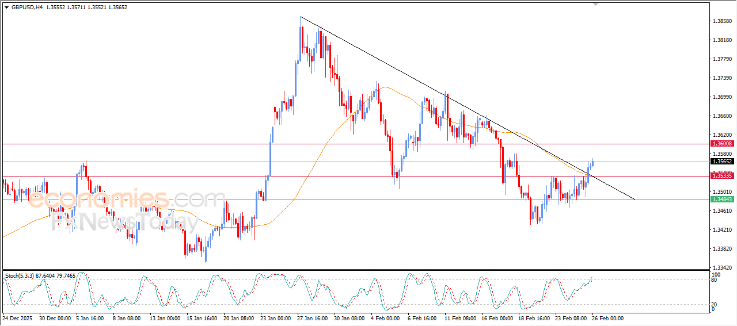Click the small triangle before GBPUSD,H4
Viewport: 737px width, 326px height.
coord(6,7)
